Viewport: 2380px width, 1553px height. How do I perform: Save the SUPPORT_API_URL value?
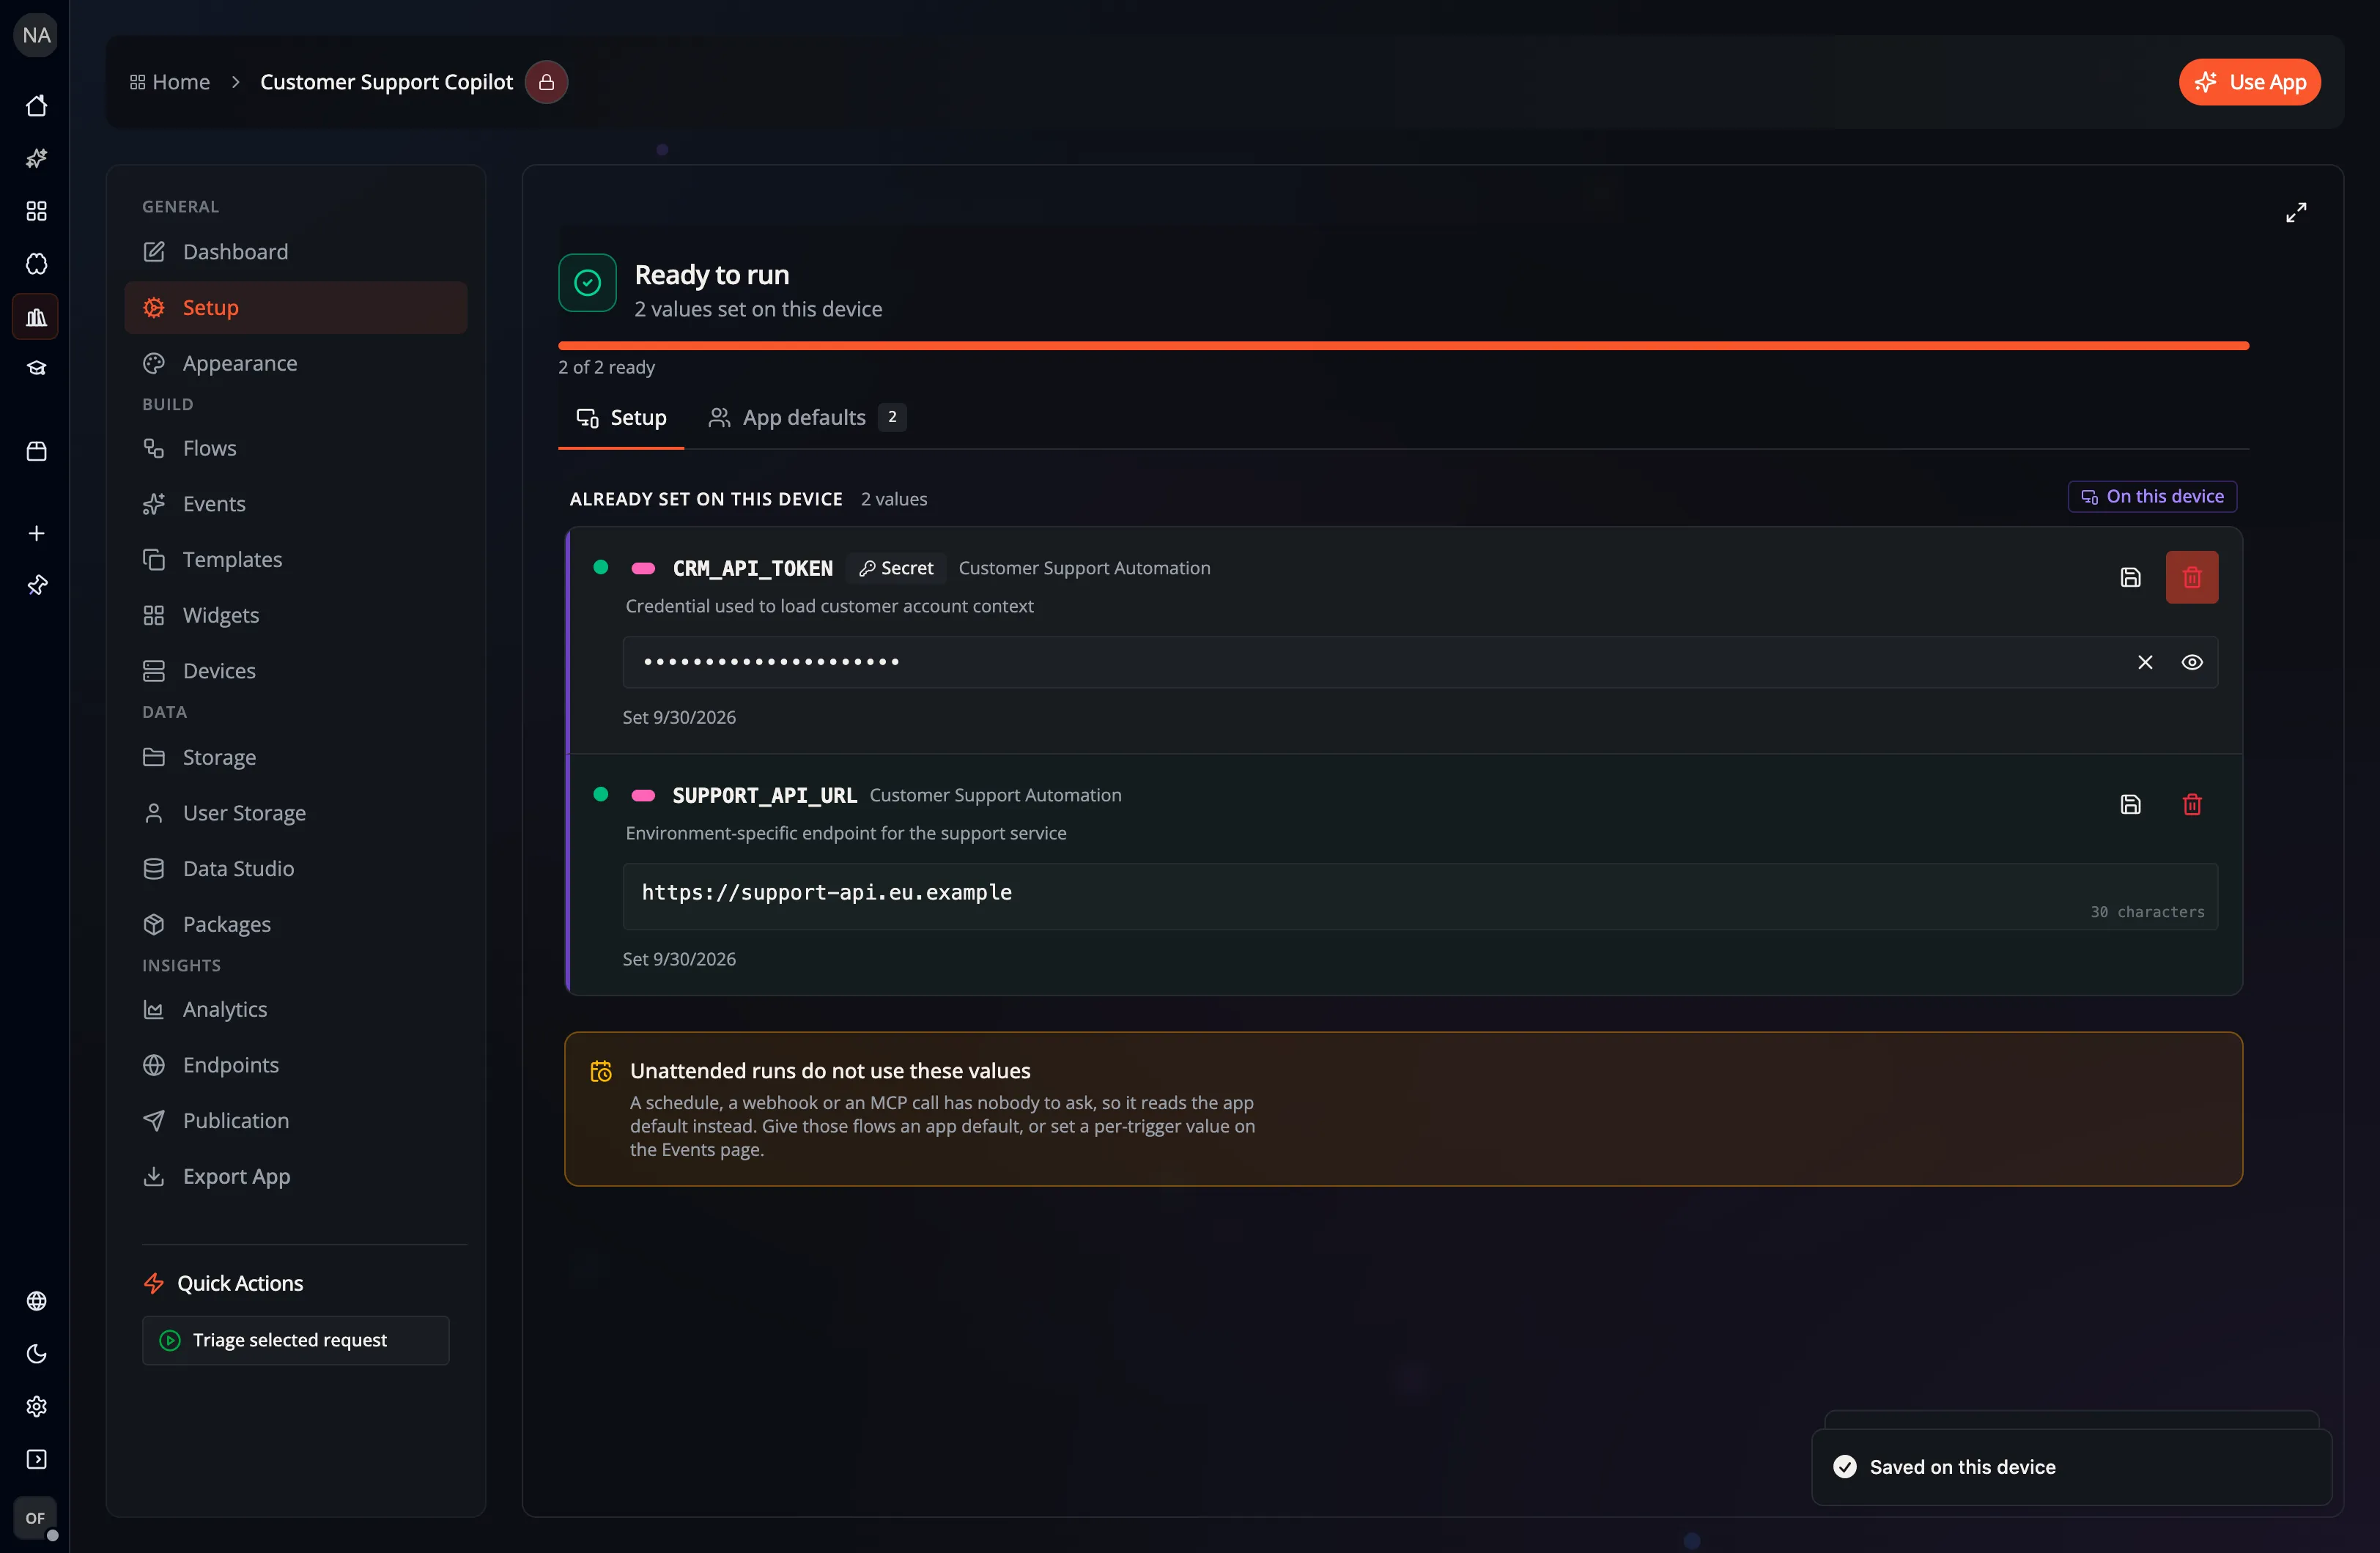(2130, 804)
